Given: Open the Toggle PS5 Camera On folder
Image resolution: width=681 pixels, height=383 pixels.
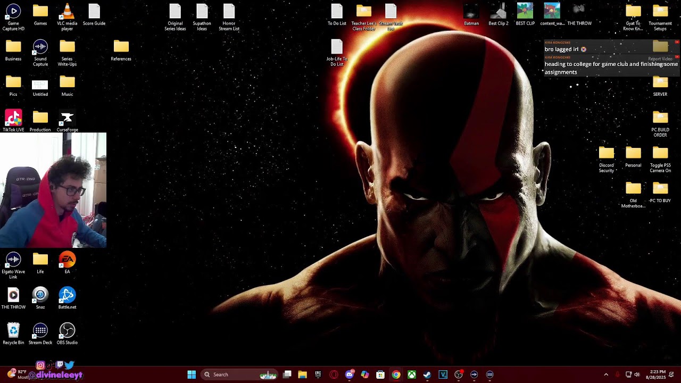Looking at the screenshot, I should click(660, 159).
